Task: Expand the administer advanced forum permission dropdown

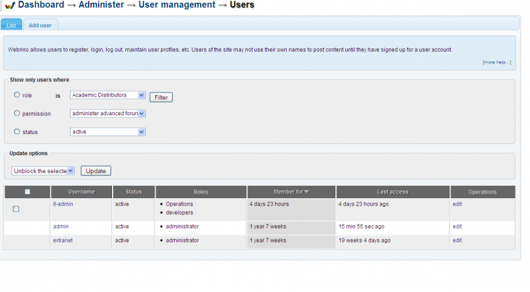Action: (x=107, y=114)
